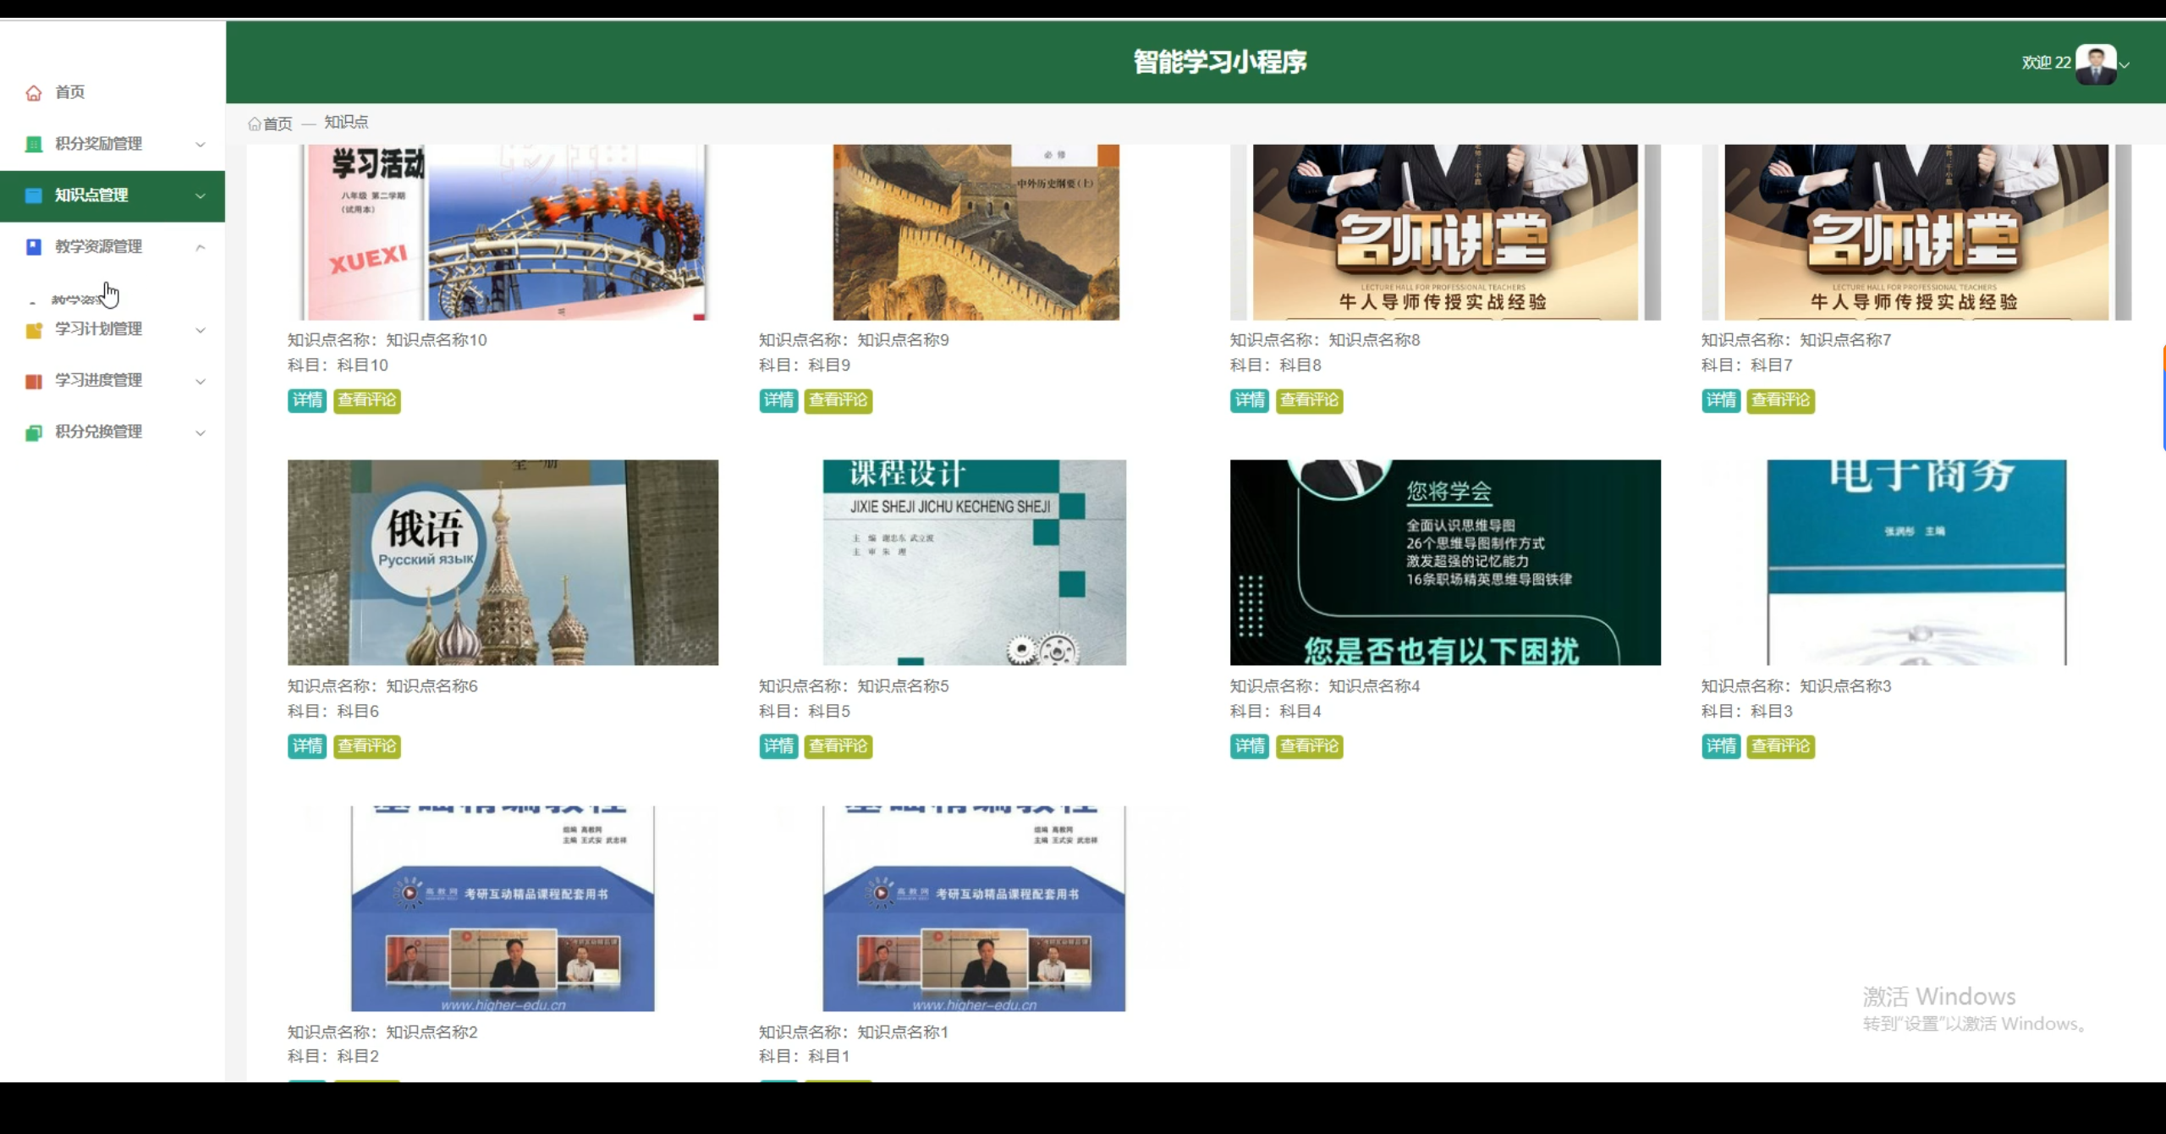Viewport: 2166px width, 1134px height.
Task: Click the user avatar in header
Action: pos(2096,64)
